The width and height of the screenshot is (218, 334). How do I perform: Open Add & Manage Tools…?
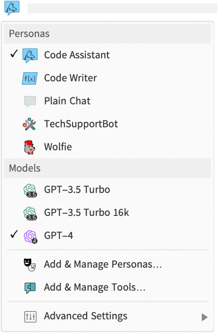[107, 288]
